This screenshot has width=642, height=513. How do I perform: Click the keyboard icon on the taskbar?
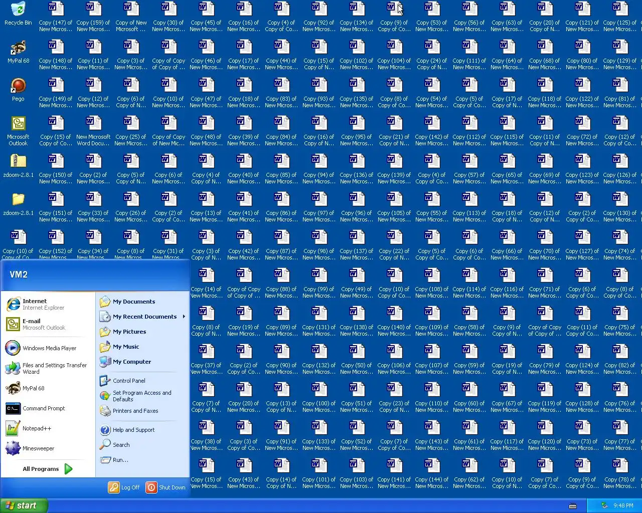[x=573, y=505]
